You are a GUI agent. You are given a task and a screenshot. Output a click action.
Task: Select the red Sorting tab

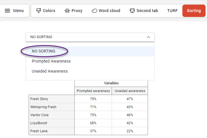[194, 11]
